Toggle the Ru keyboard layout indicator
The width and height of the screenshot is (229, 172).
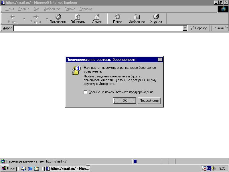click(x=209, y=168)
